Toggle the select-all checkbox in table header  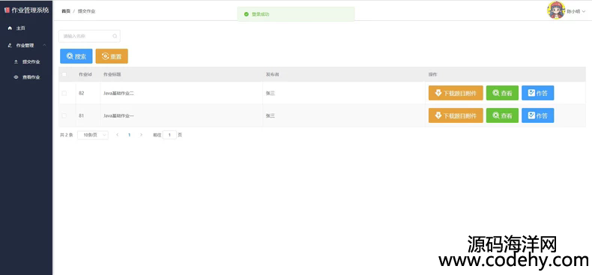click(64, 74)
